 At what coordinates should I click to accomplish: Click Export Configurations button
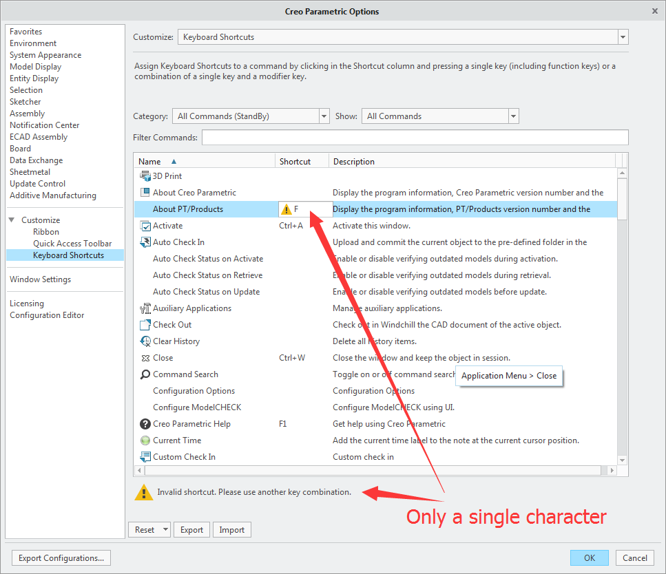point(61,558)
